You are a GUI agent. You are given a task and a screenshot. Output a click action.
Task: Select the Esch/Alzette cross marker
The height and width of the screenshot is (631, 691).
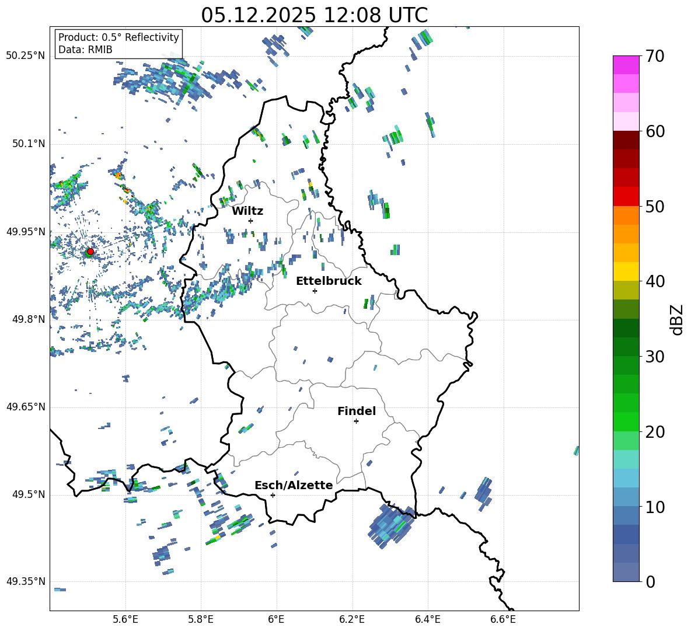click(x=273, y=495)
